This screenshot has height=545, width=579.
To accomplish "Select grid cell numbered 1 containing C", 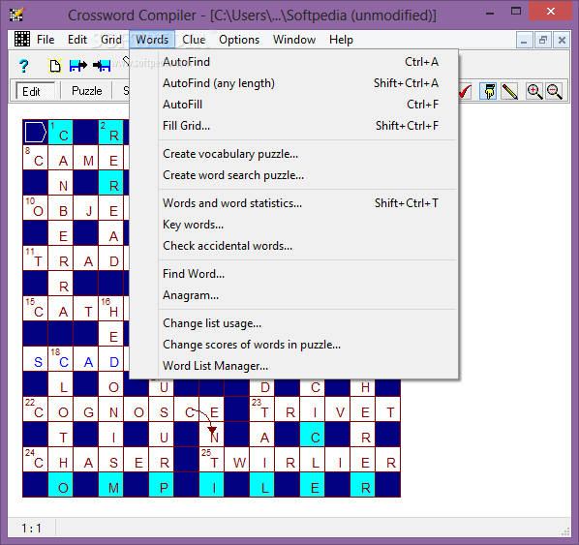I will point(61,133).
